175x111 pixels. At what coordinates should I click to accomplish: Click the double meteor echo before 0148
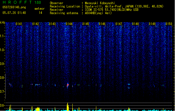[x=129, y=86]
